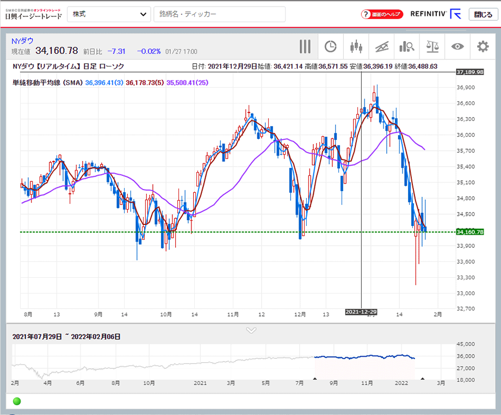Open chart settings gear icon
The width and height of the screenshot is (501, 415).
pyautogui.click(x=483, y=47)
